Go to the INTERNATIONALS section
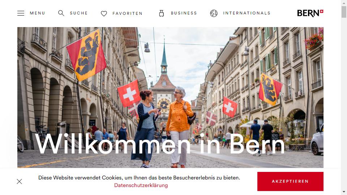347x195 pixels. coord(247,13)
